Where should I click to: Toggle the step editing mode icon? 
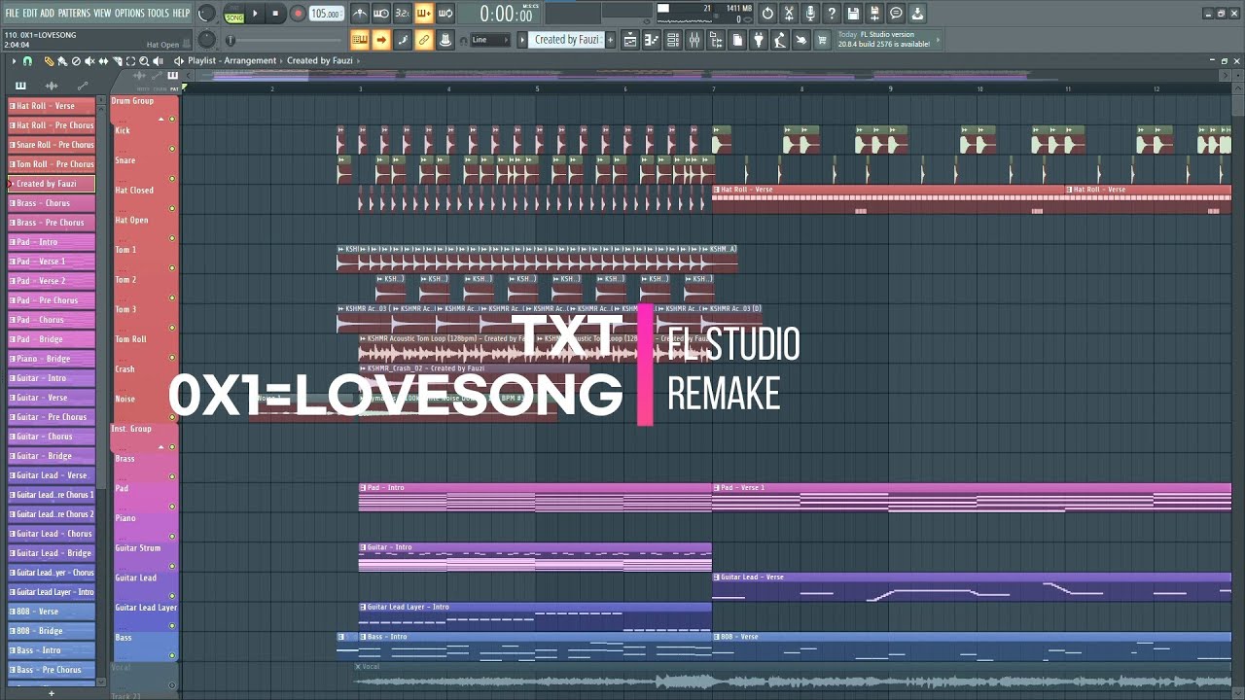(x=403, y=40)
